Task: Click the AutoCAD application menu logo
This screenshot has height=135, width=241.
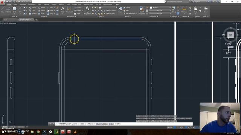Action: click(2, 3)
